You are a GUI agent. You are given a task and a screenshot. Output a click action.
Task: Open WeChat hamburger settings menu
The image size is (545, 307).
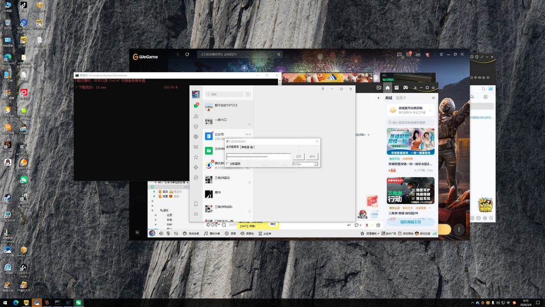(196, 214)
